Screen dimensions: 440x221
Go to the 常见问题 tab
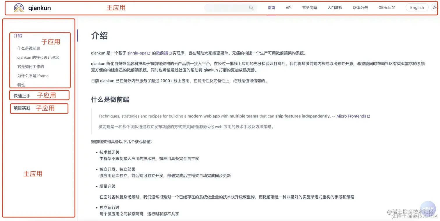[x=310, y=8]
